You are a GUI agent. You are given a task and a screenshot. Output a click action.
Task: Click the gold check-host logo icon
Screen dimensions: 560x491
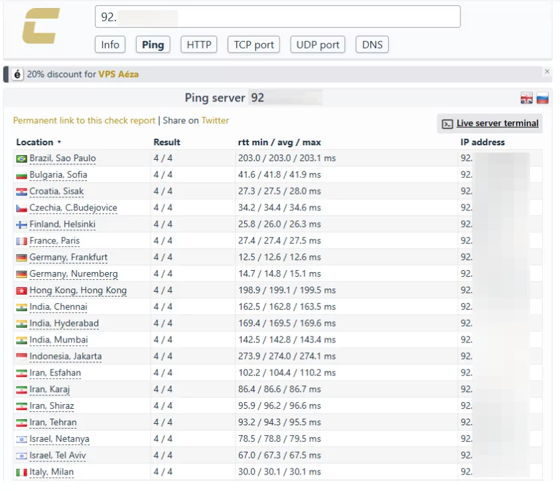pyautogui.click(x=40, y=26)
